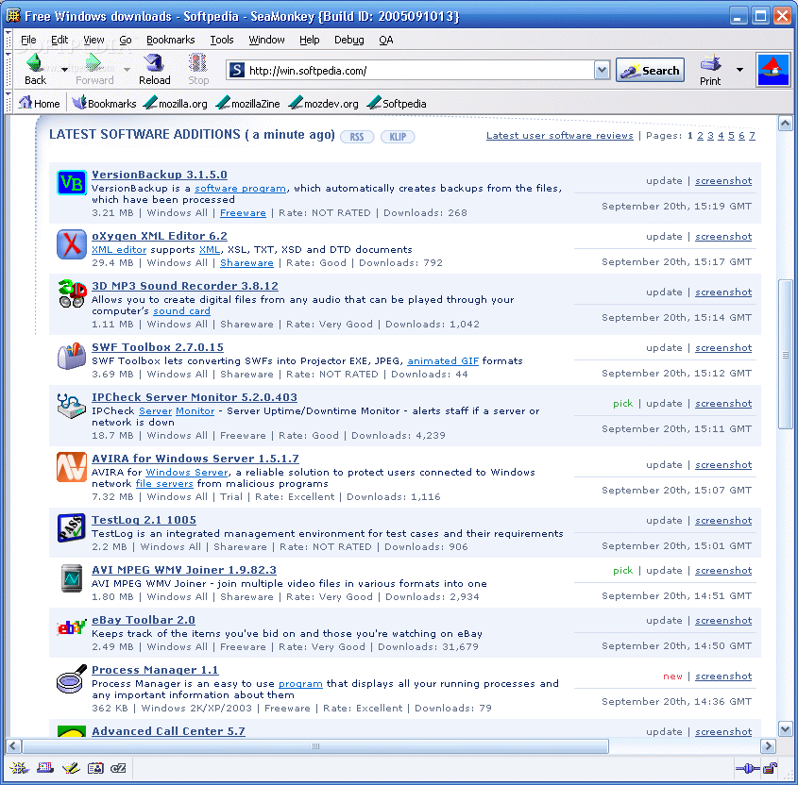The image size is (798, 785).
Task: Expand the Back button history dropdown arrow
Action: tap(64, 69)
